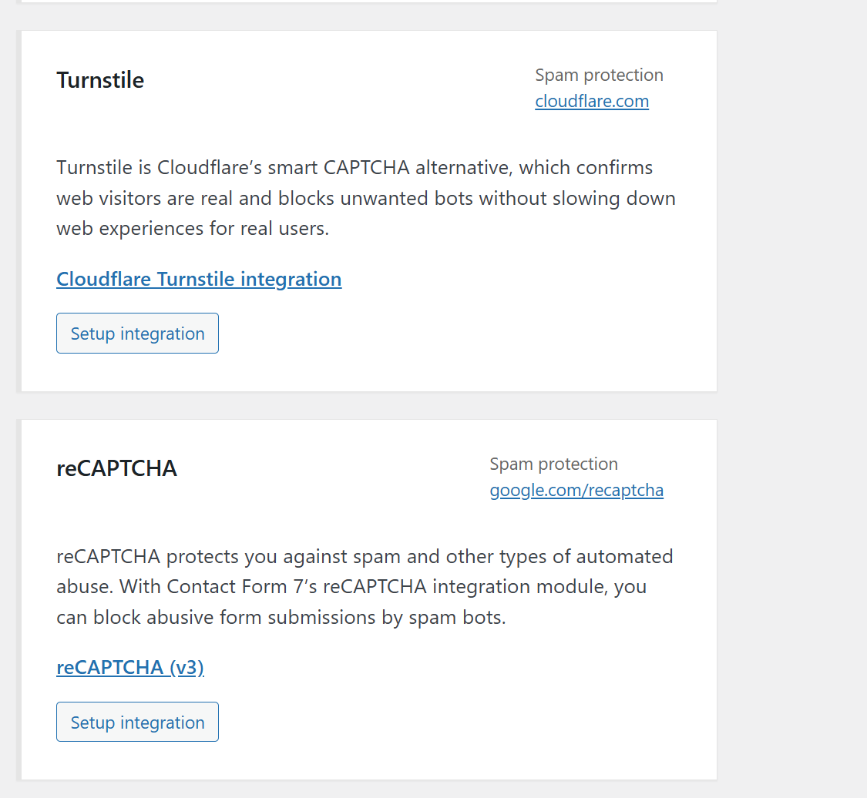Click the gray background right of the cards
The width and height of the screenshot is (867, 798).
pos(792,385)
